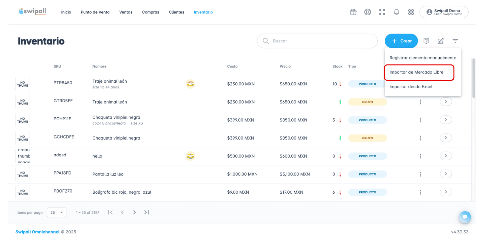Expand details arrow for GCHCDFE row
The width and height of the screenshot is (484, 240).
pos(446,138)
